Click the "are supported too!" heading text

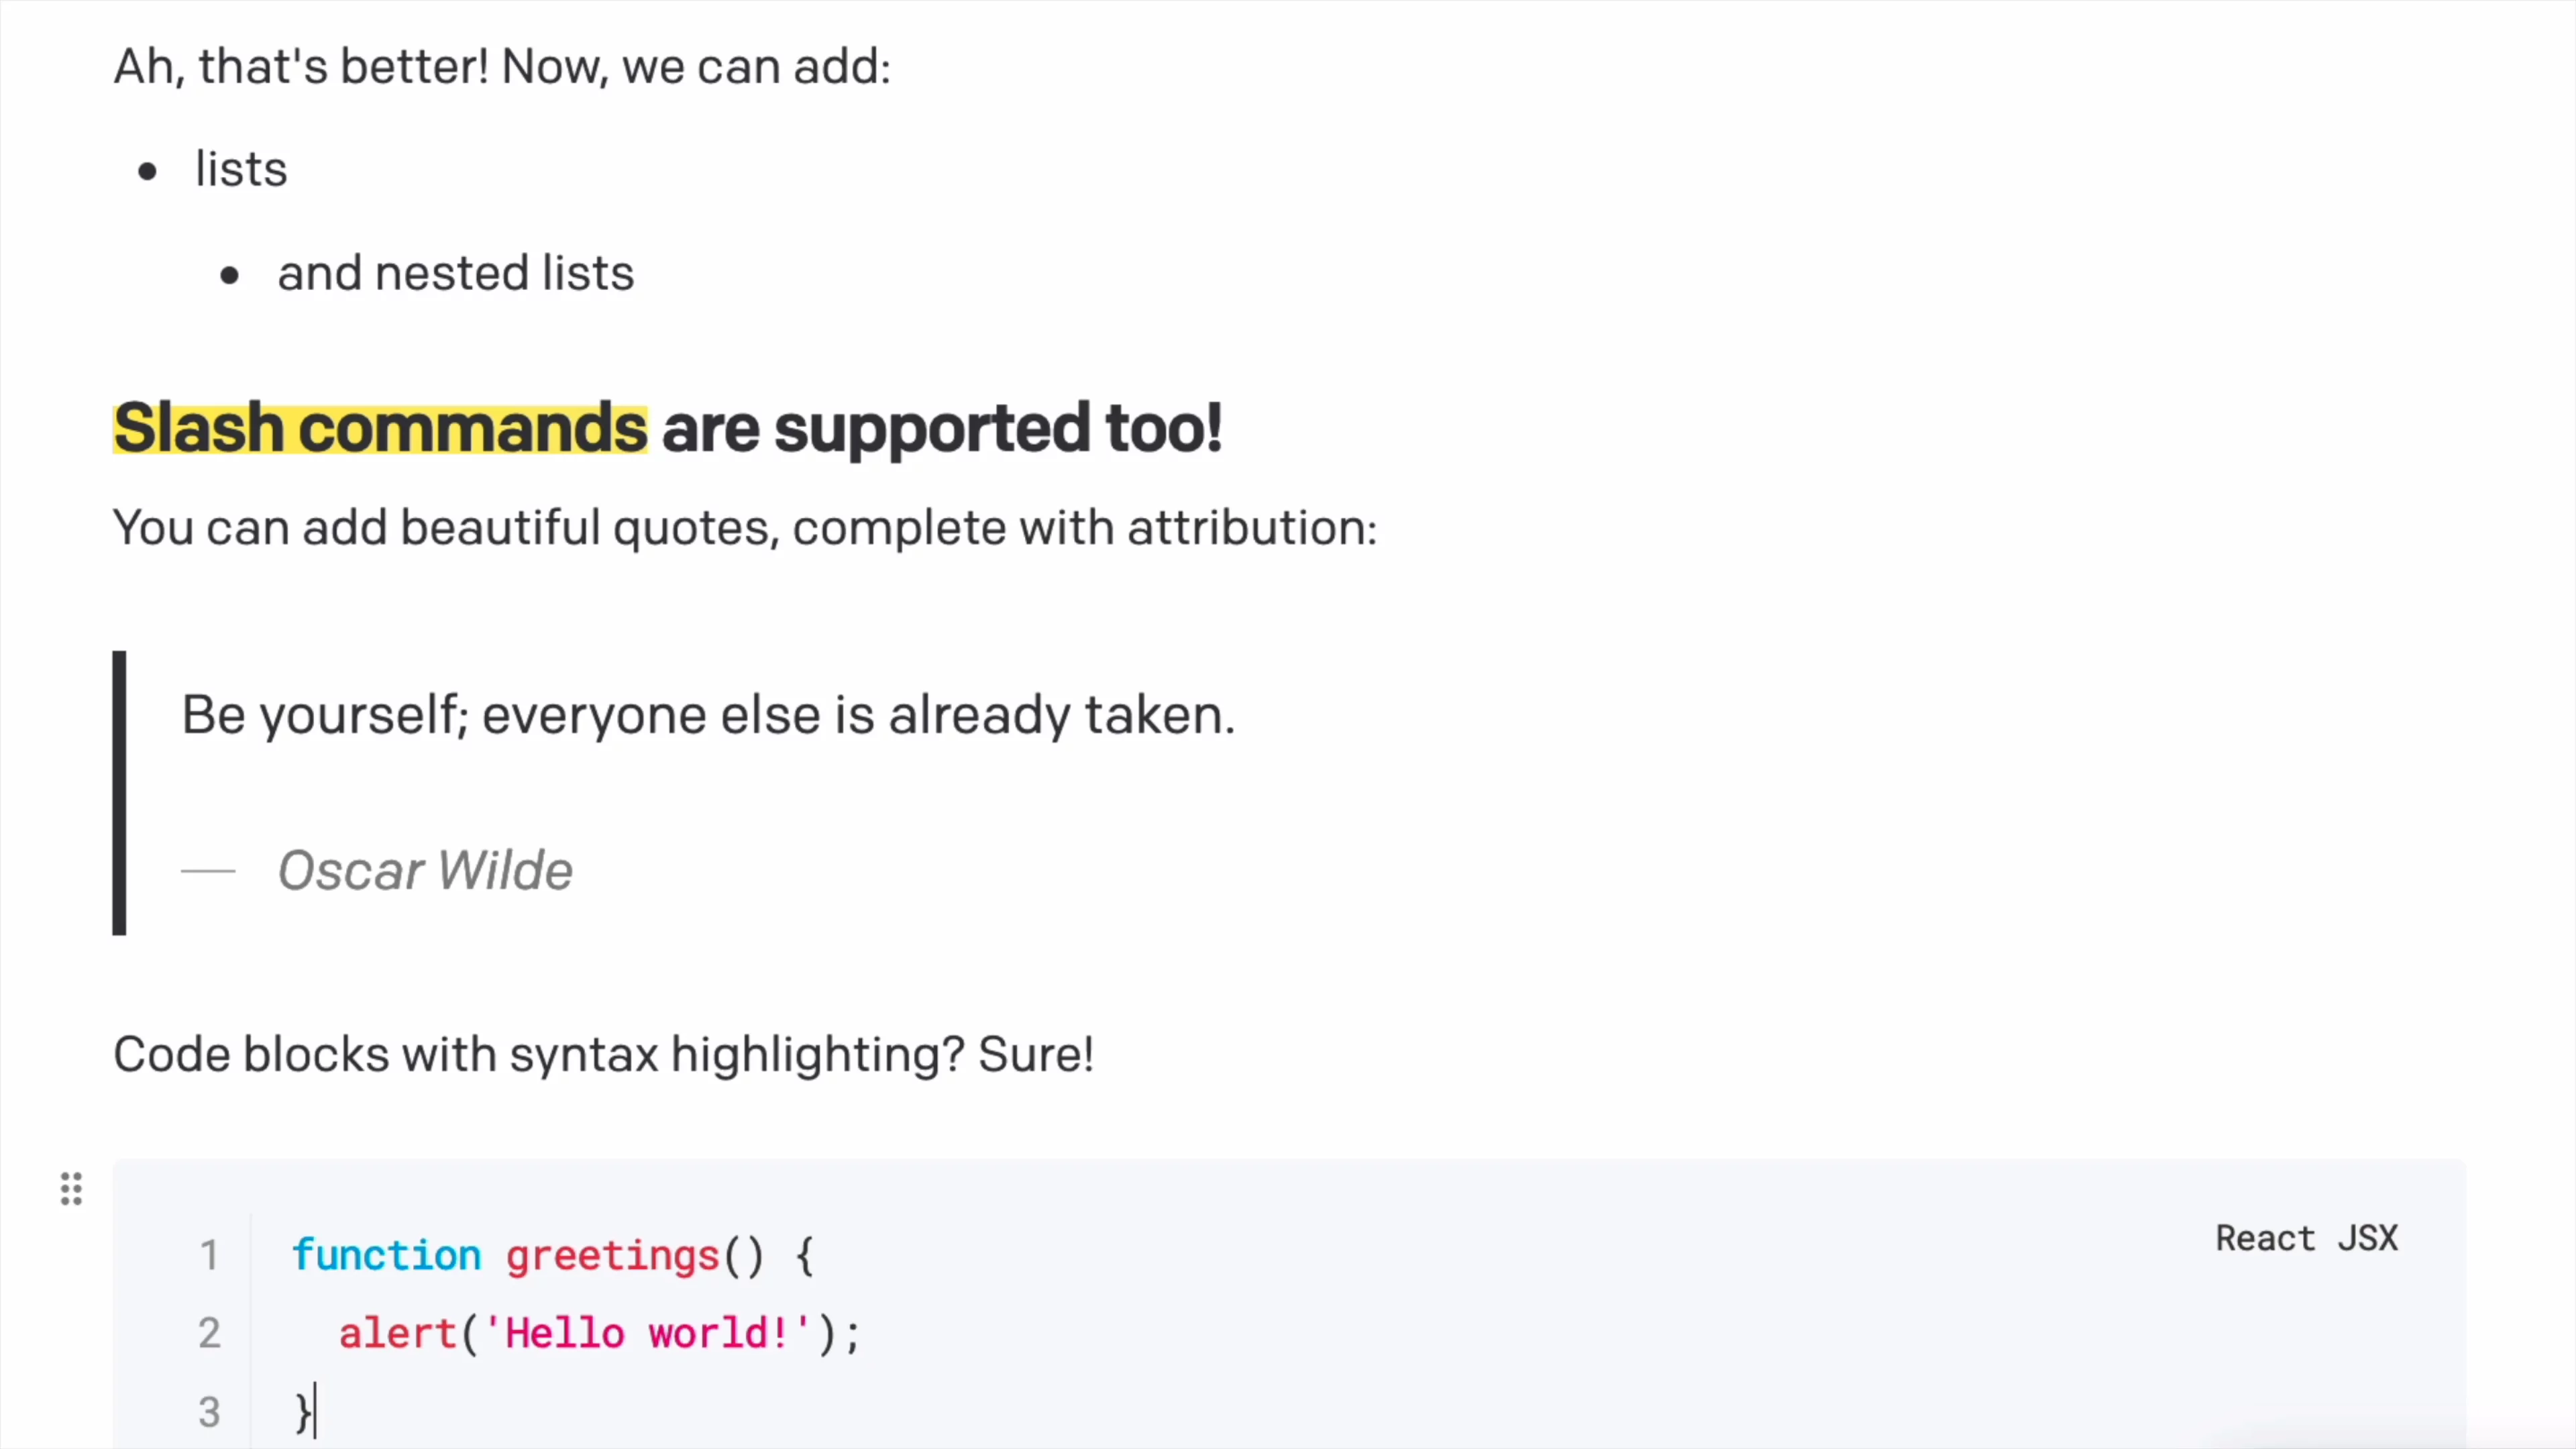[x=941, y=428]
